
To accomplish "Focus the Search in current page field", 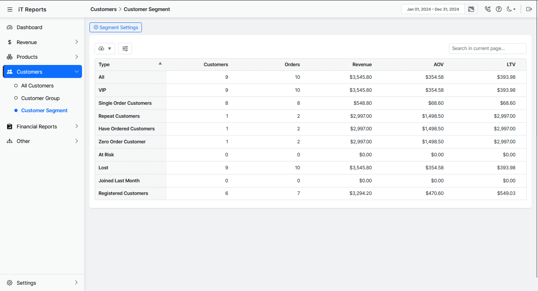I will pyautogui.click(x=487, y=48).
